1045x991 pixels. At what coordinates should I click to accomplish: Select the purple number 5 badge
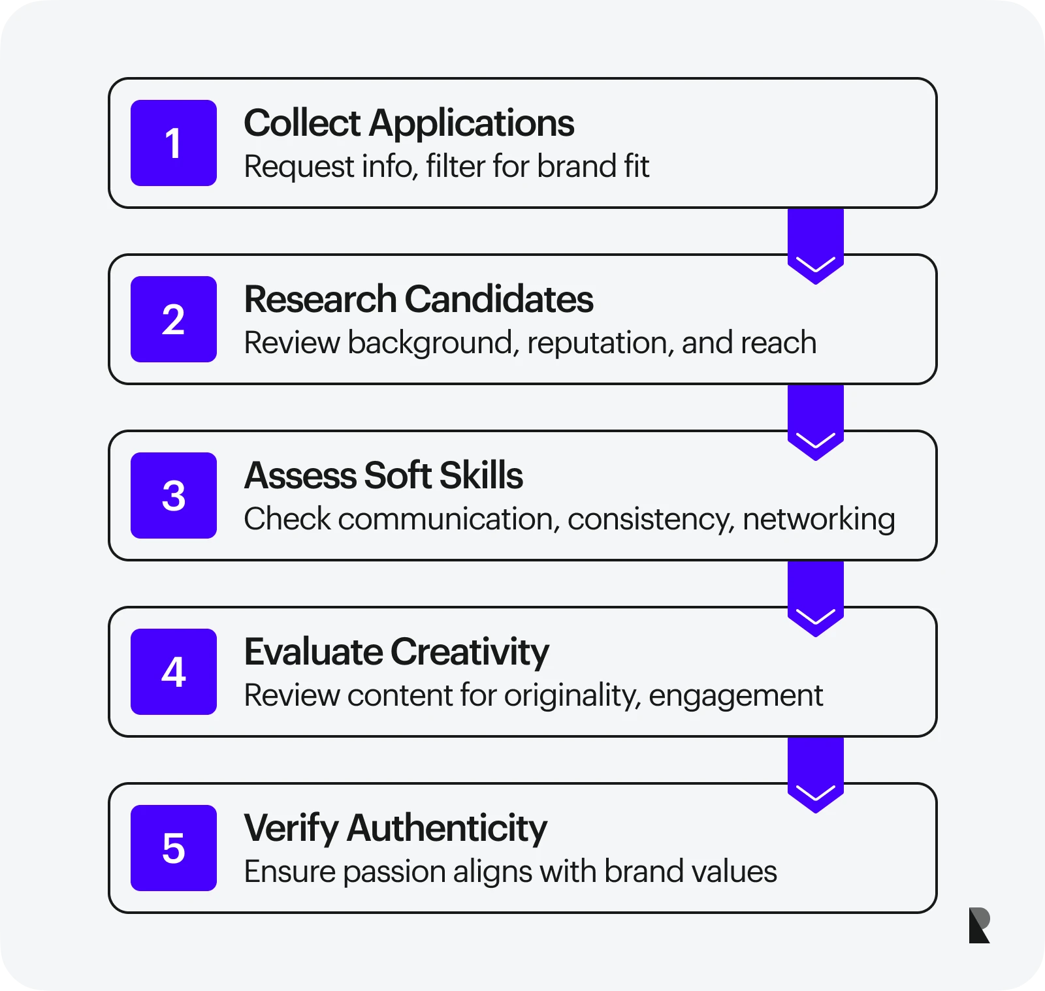pos(173,848)
